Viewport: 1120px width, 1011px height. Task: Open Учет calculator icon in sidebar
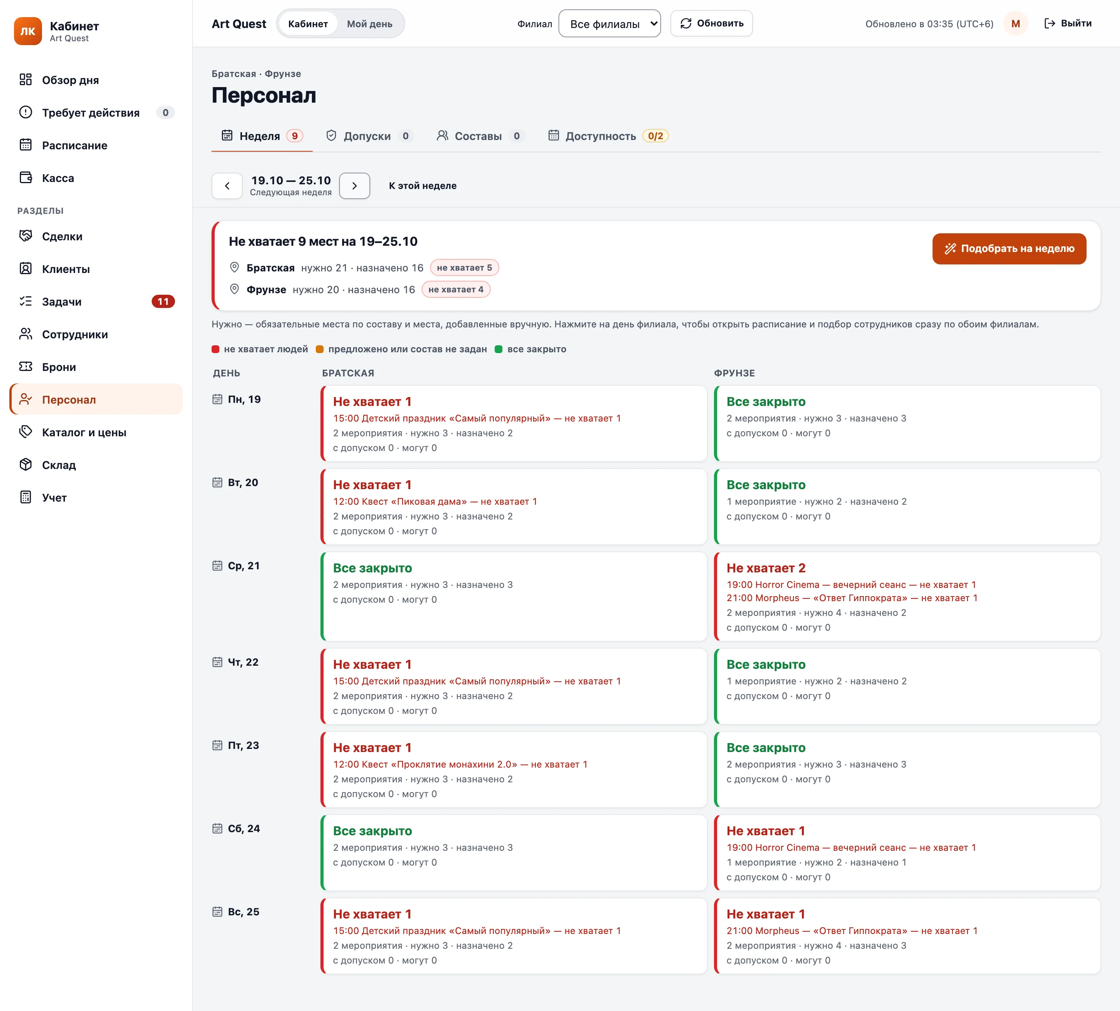pos(26,497)
